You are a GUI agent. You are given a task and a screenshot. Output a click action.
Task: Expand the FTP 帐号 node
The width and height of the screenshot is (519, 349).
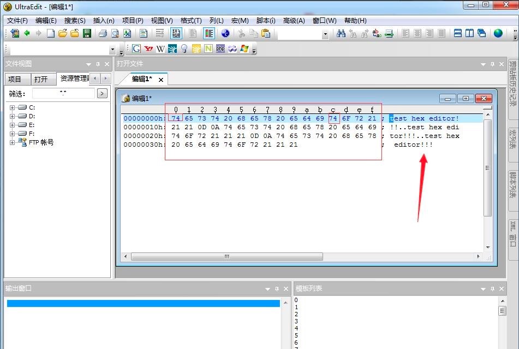coord(12,142)
